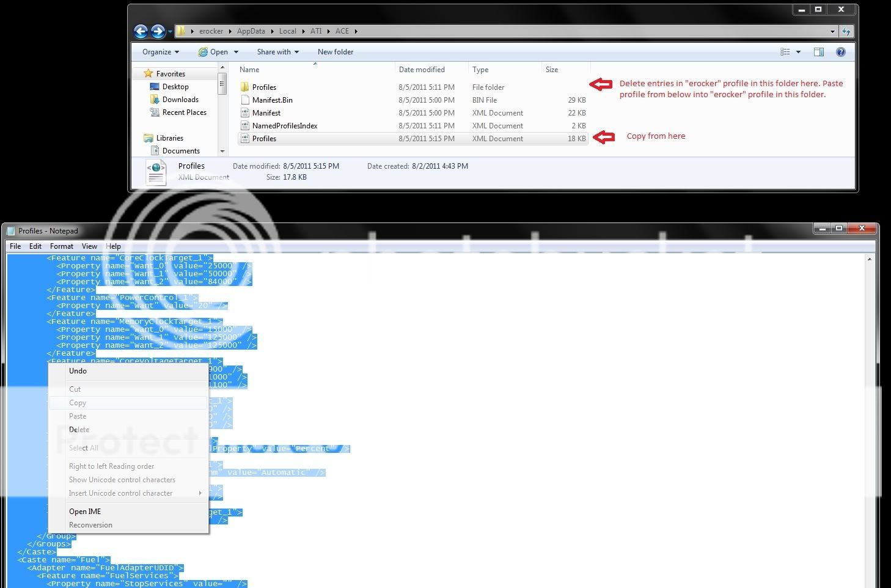Choose Reconversion in context menu

point(128,525)
